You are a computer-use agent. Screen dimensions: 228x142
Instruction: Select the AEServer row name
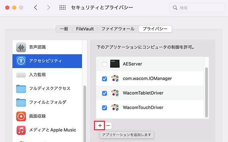tap(132, 64)
